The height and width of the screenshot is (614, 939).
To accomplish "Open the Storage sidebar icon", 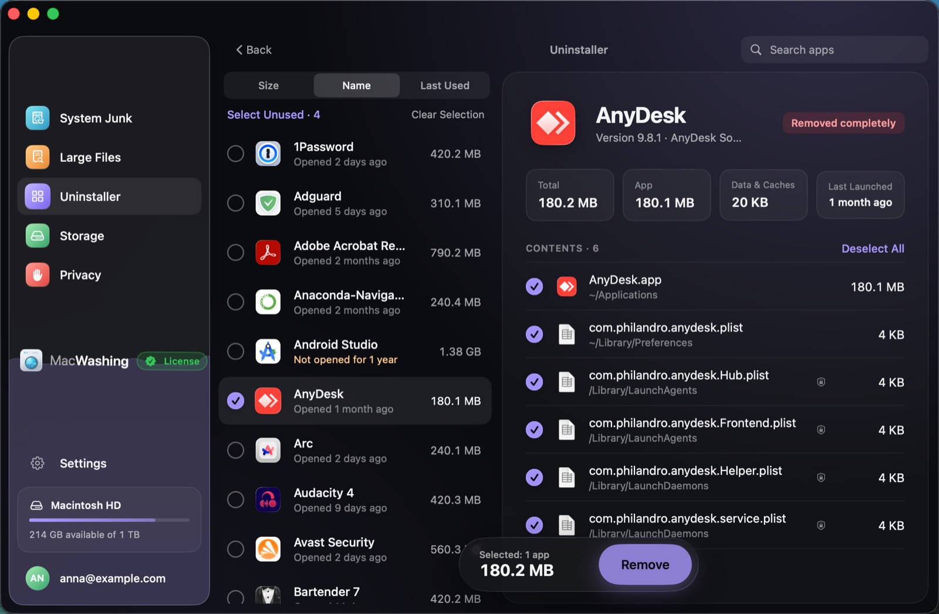I will point(38,236).
